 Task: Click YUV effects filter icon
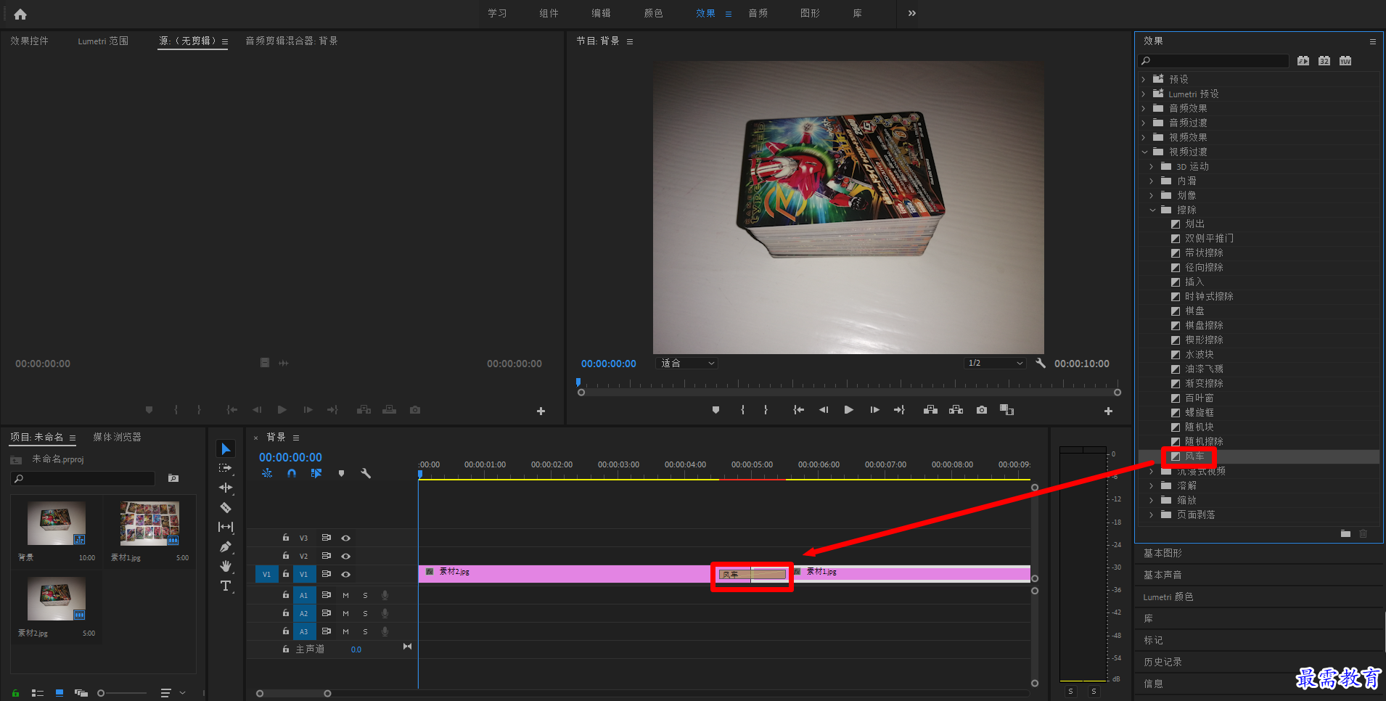tap(1345, 61)
